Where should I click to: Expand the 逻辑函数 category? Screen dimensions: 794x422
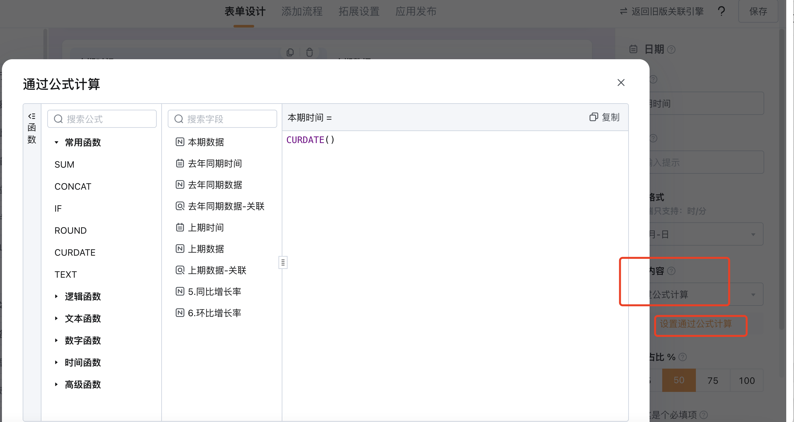coord(56,296)
